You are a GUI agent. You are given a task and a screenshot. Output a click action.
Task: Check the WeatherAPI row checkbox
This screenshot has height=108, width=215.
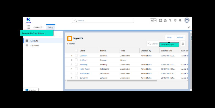point(76,73)
